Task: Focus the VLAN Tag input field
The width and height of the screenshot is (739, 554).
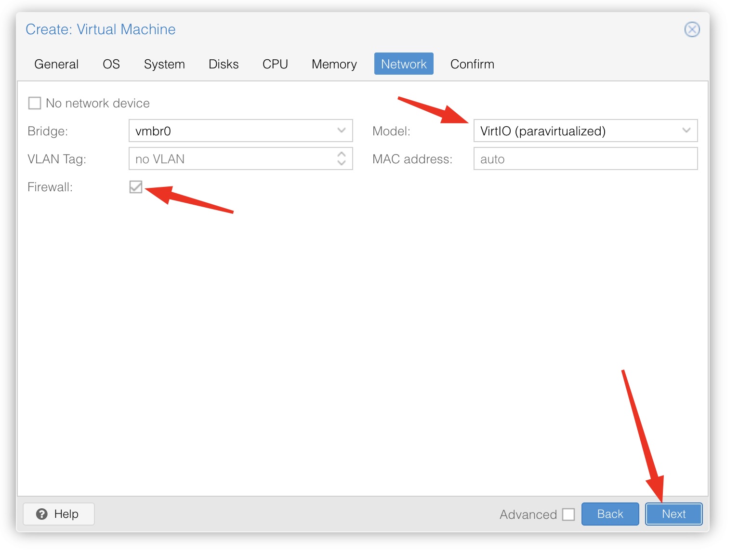Action: [x=231, y=159]
